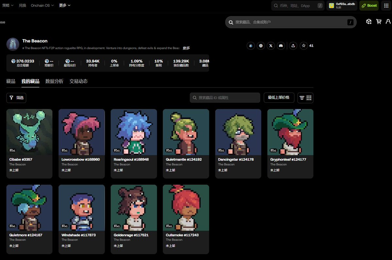This screenshot has height=260, width=392.
Task: Expand the 更多 top menu
Action: 65,5
